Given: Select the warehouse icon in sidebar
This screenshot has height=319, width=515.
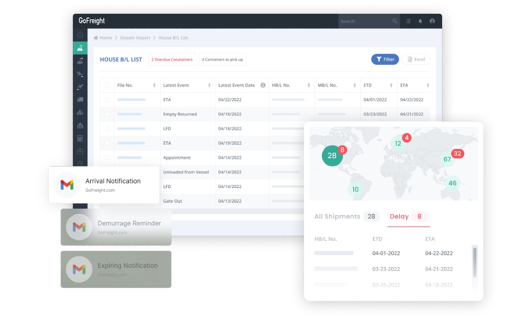Looking at the screenshot, I should click(80, 125).
